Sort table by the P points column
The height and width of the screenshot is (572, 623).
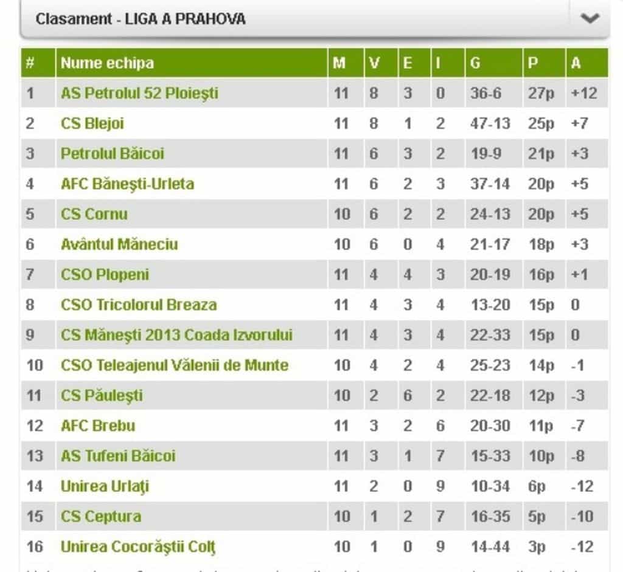532,63
